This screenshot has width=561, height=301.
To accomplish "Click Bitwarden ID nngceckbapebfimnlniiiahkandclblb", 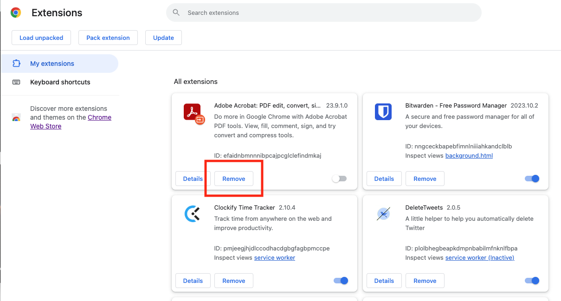I will pos(459,146).
